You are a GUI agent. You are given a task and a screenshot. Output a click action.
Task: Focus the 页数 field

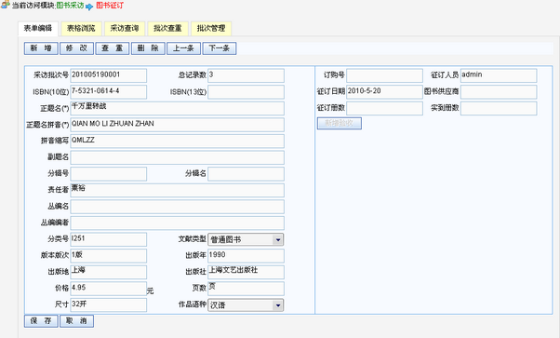[246, 289]
